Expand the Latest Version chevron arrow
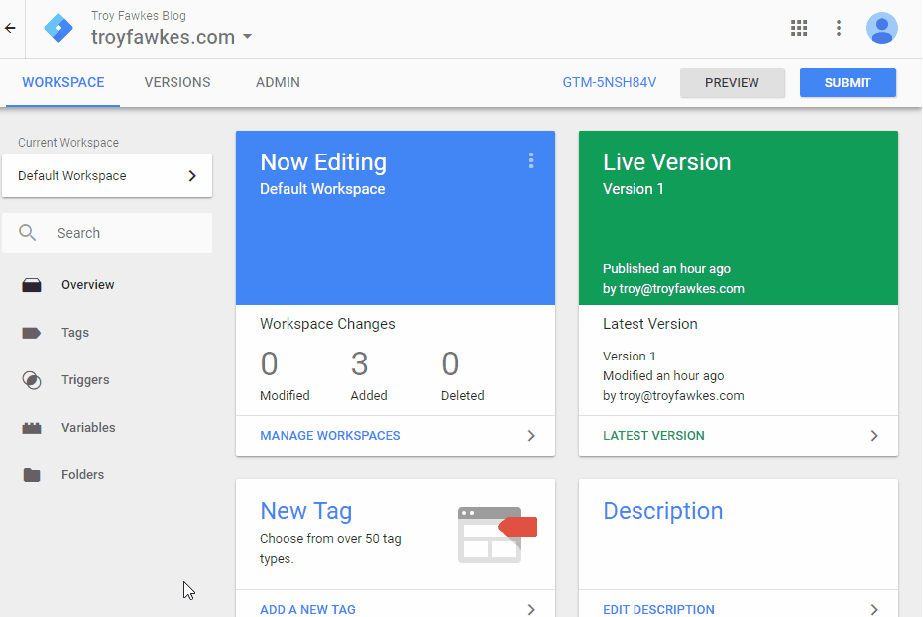Viewport: 923px width, 617px height. point(873,436)
